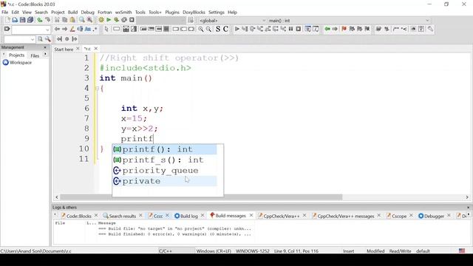This screenshot has width=473, height=266.
Task: Click the green Run arrow
Action: pyautogui.click(x=109, y=20)
